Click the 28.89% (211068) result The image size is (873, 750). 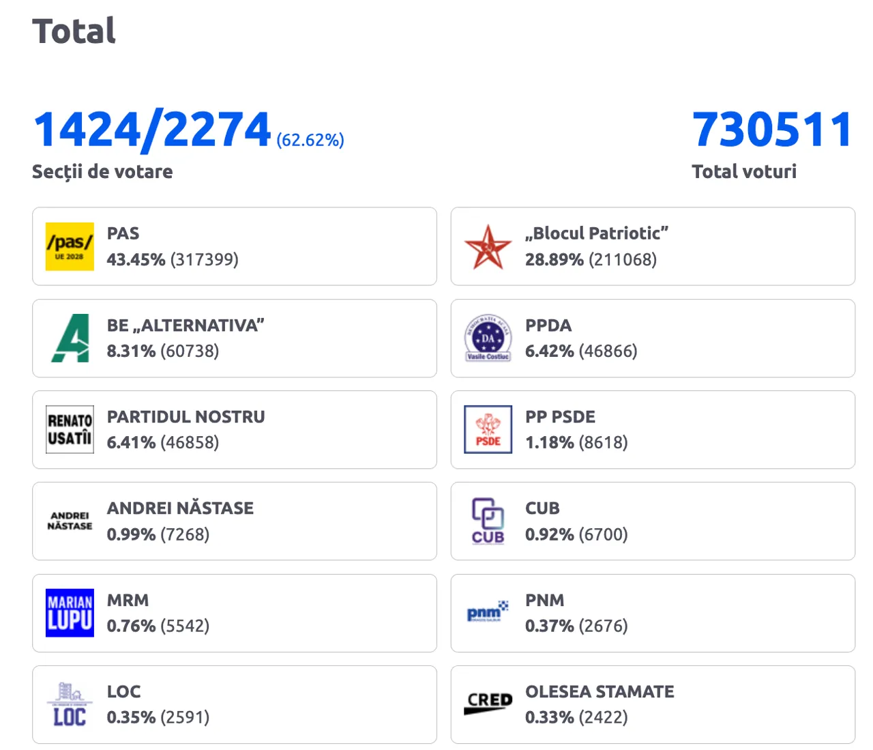[x=591, y=259]
